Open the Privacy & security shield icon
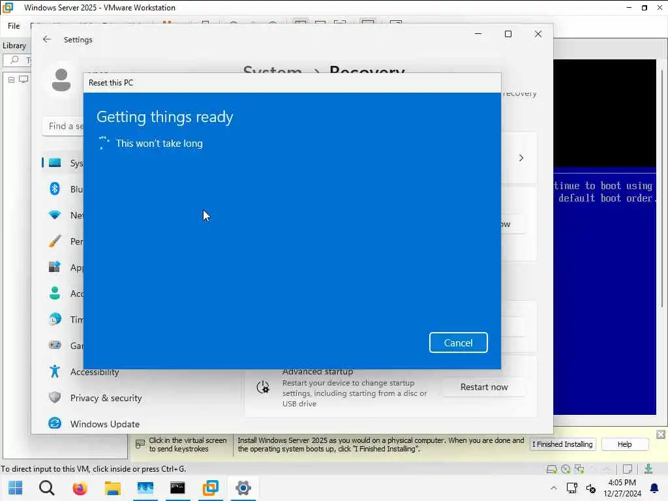The height and width of the screenshot is (501, 668). coord(55,397)
